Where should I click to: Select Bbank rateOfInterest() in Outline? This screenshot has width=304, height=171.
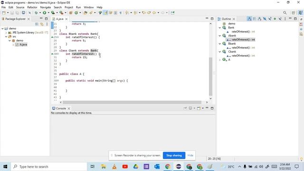tap(241, 47)
